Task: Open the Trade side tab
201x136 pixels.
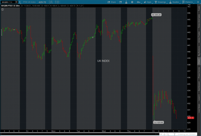Action: (x=199, y=8)
